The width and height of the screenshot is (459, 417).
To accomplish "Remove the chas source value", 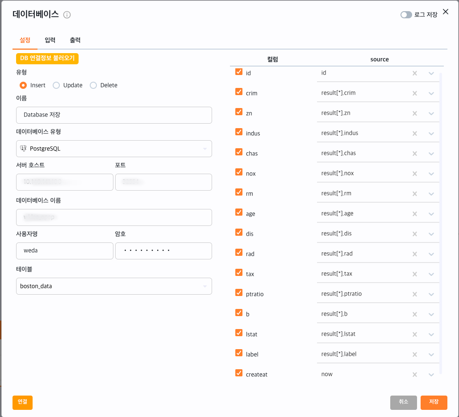I will click(x=415, y=154).
